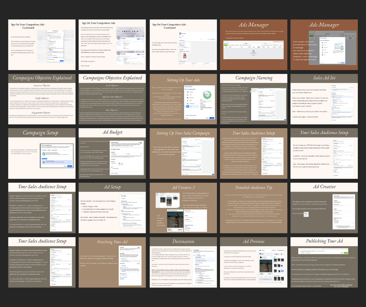Open the Campaign Naming slide
The width and height of the screenshot is (366, 307).
click(255, 97)
